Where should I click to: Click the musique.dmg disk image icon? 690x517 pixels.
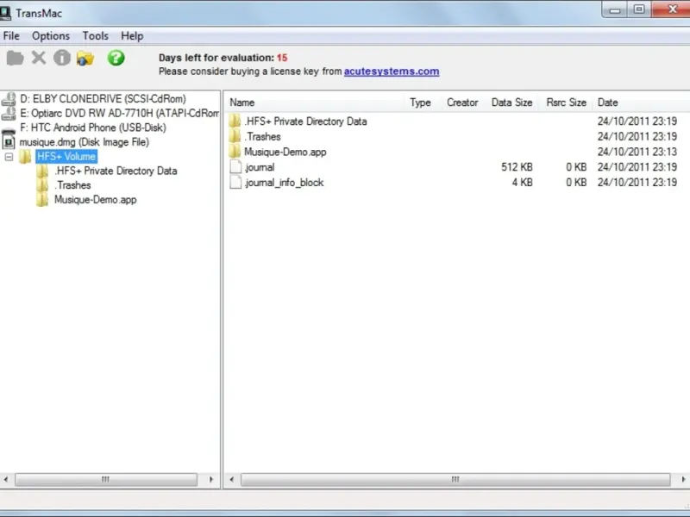[9, 142]
